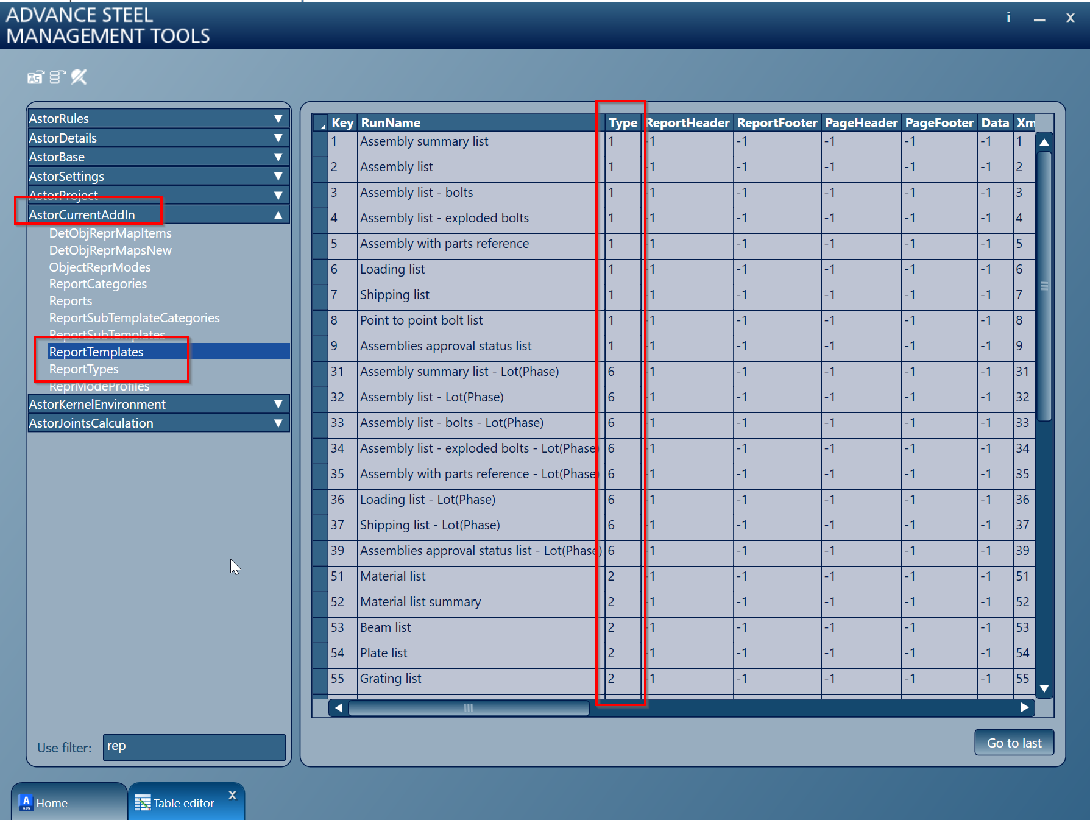
Task: Click the horizontal scroll right arrow
Action: (x=1025, y=708)
